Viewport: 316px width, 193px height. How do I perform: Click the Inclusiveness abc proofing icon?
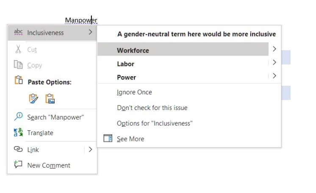click(x=18, y=33)
